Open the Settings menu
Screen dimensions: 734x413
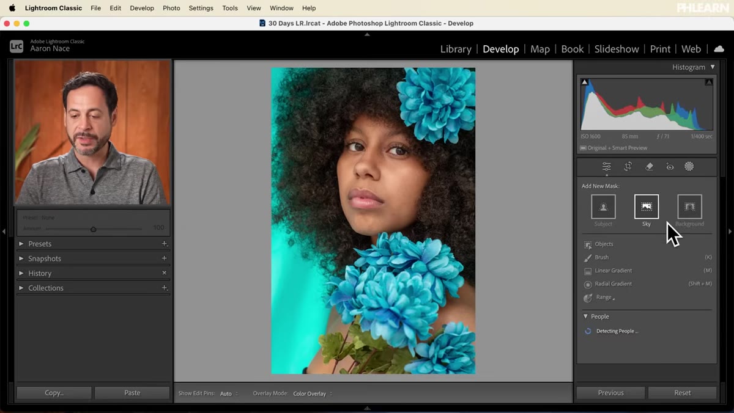click(201, 8)
